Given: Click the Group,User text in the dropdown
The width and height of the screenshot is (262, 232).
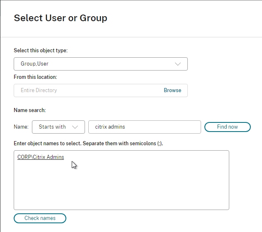Looking at the screenshot, I should click(x=34, y=64).
